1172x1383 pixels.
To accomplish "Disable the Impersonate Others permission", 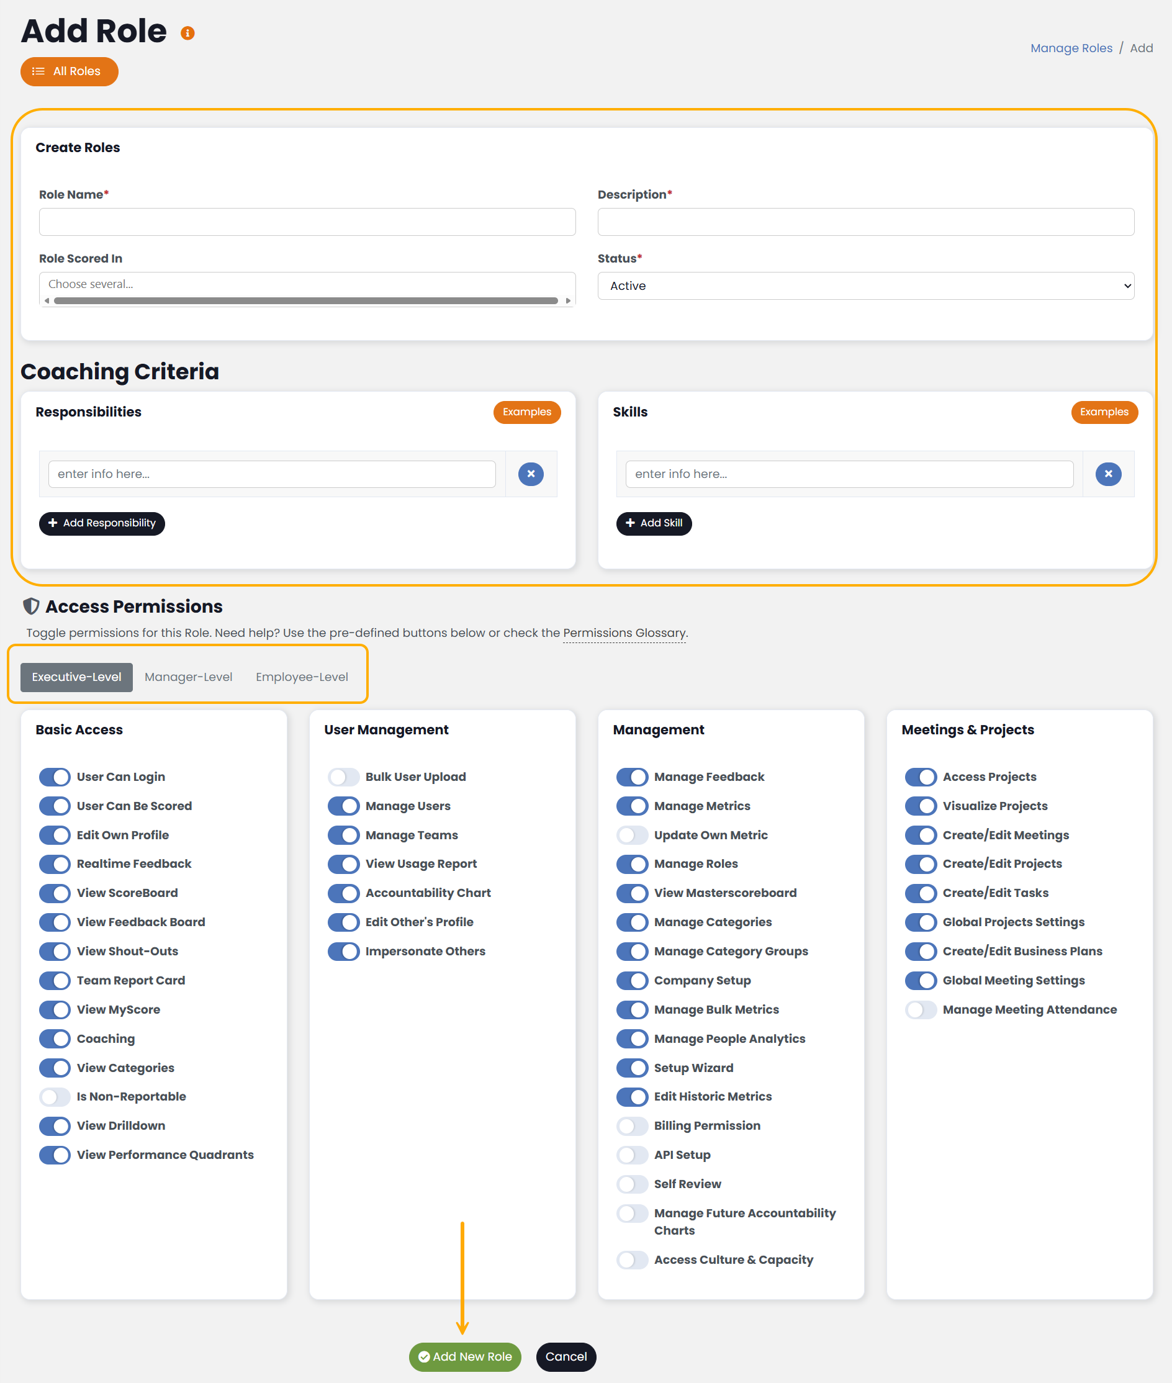I will point(343,951).
